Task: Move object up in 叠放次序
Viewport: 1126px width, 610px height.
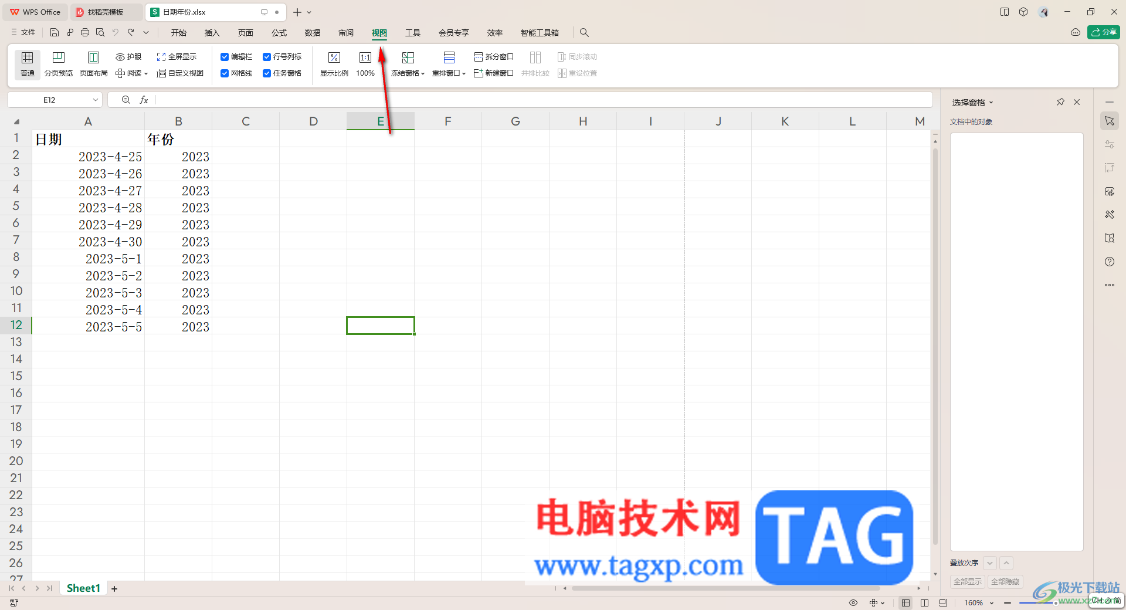Action: coord(1006,563)
